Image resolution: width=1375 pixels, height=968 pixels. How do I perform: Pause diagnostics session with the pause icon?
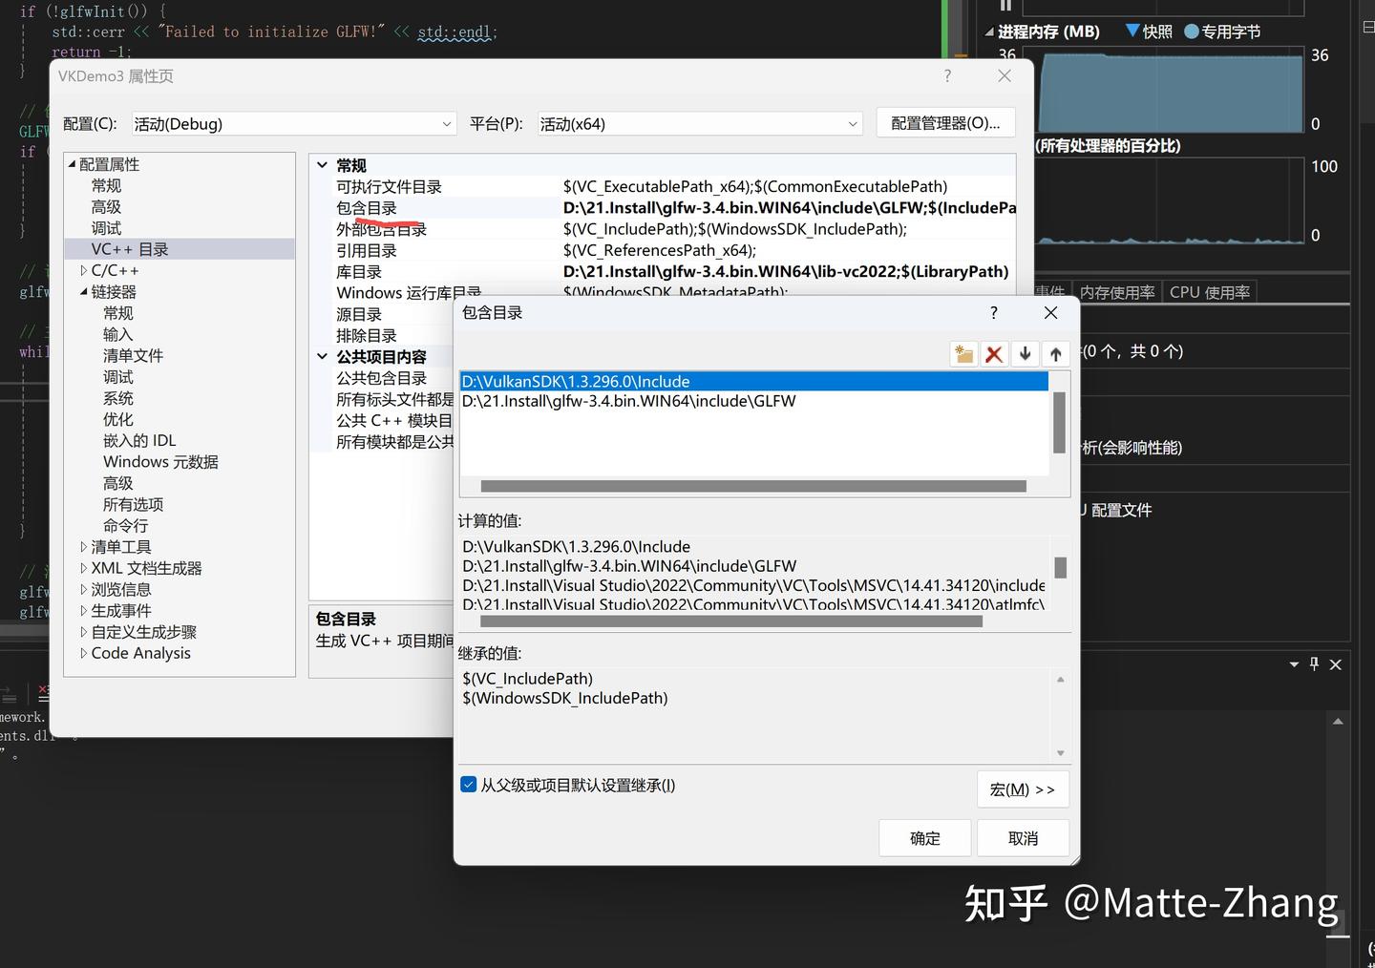(1004, 7)
